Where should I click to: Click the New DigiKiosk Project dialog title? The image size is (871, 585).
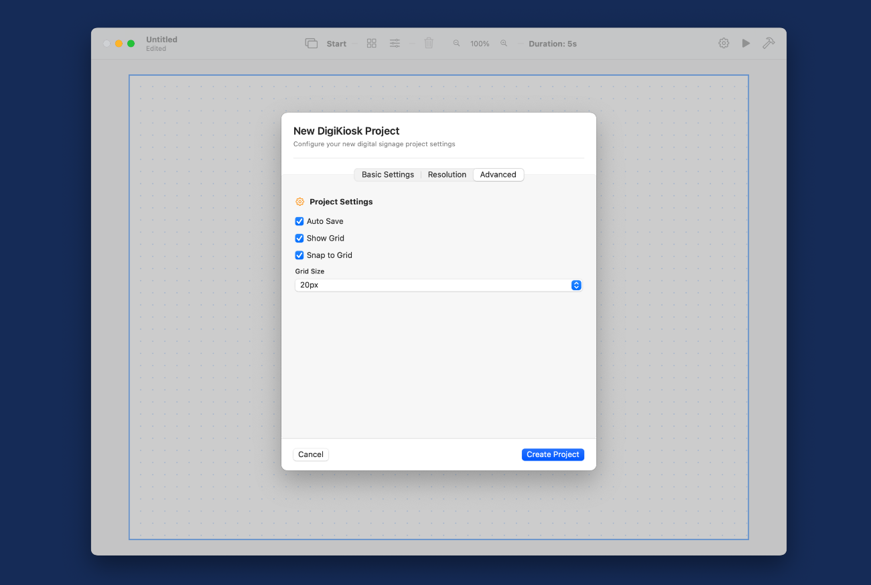[x=346, y=131]
